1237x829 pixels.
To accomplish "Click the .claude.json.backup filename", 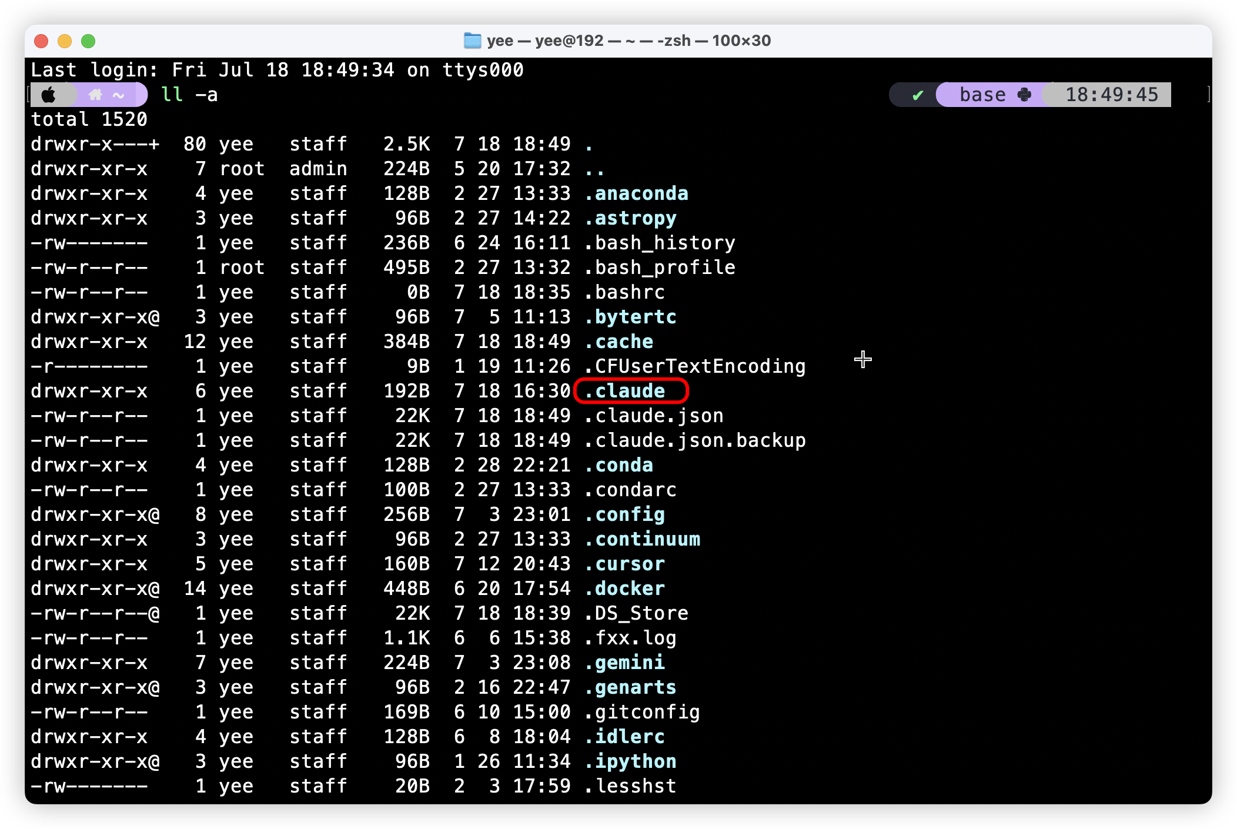I will [x=694, y=440].
